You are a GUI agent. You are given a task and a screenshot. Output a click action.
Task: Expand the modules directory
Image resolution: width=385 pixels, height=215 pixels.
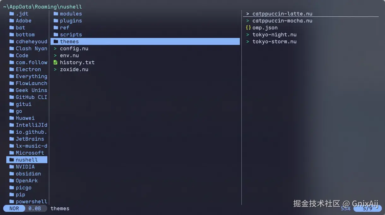coord(71,14)
